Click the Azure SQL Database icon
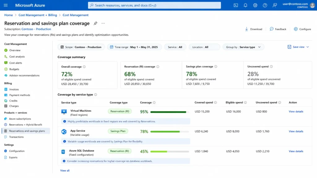The width and height of the screenshot is (317, 178). [63, 151]
